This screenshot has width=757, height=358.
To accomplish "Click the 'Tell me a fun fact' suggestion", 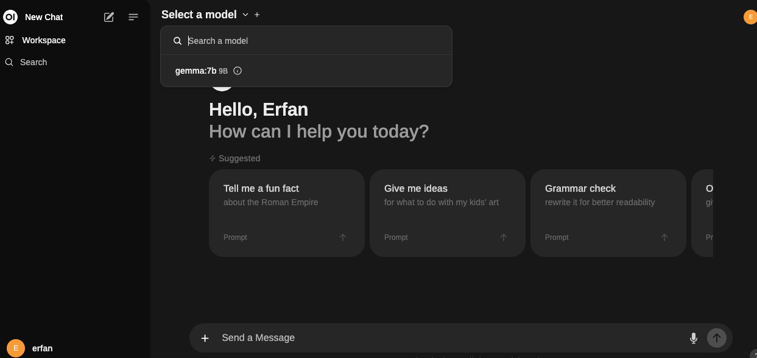I will pyautogui.click(x=286, y=195).
